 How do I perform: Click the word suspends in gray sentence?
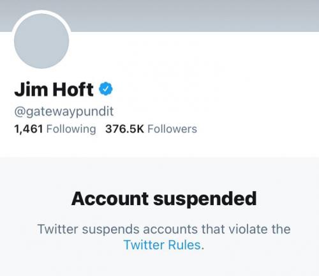[x=110, y=229]
